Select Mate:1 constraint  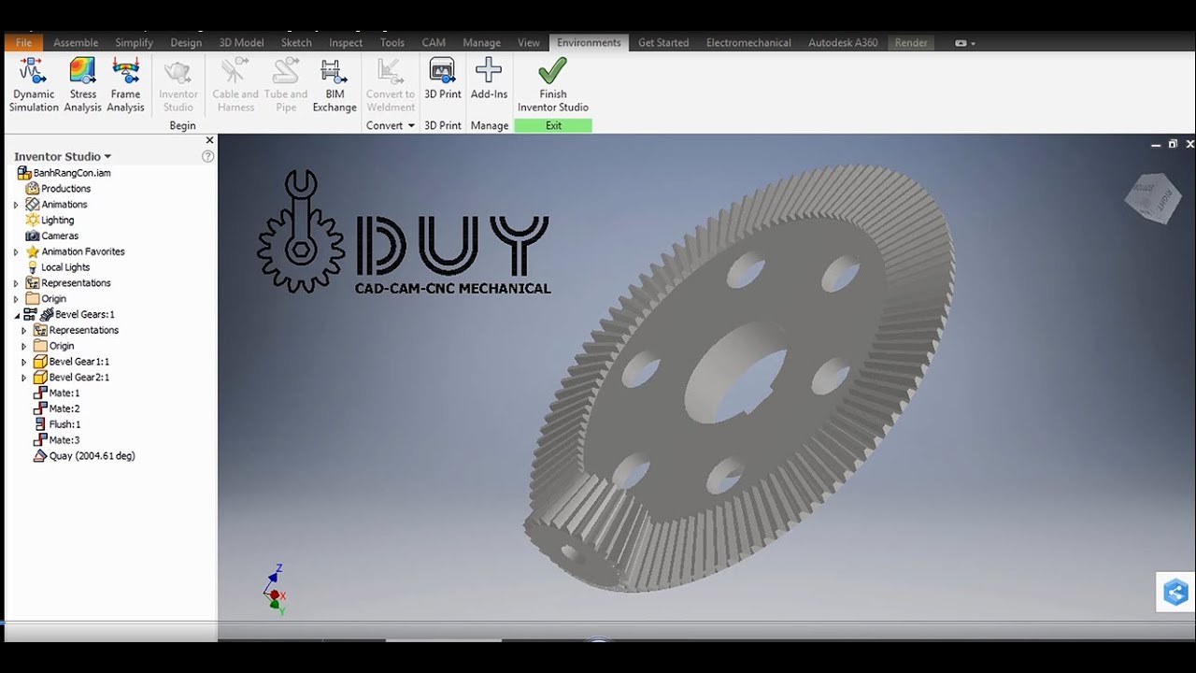click(x=57, y=394)
